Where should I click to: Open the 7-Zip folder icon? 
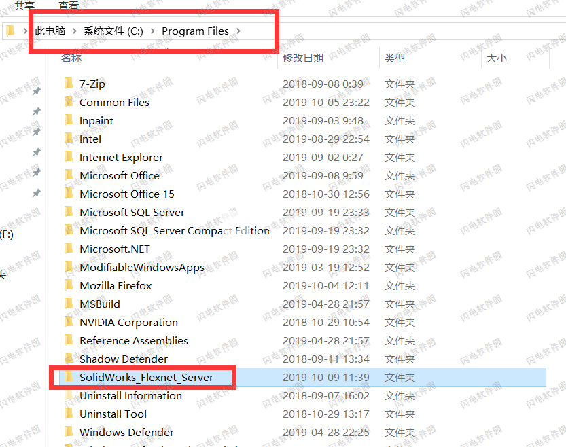(68, 84)
